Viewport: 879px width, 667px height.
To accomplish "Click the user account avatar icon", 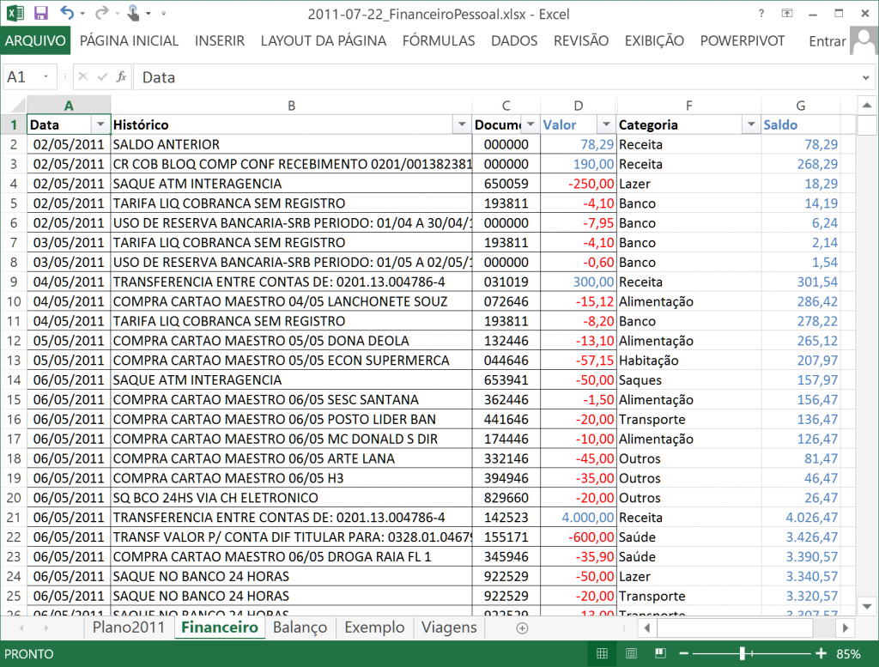I will (864, 41).
